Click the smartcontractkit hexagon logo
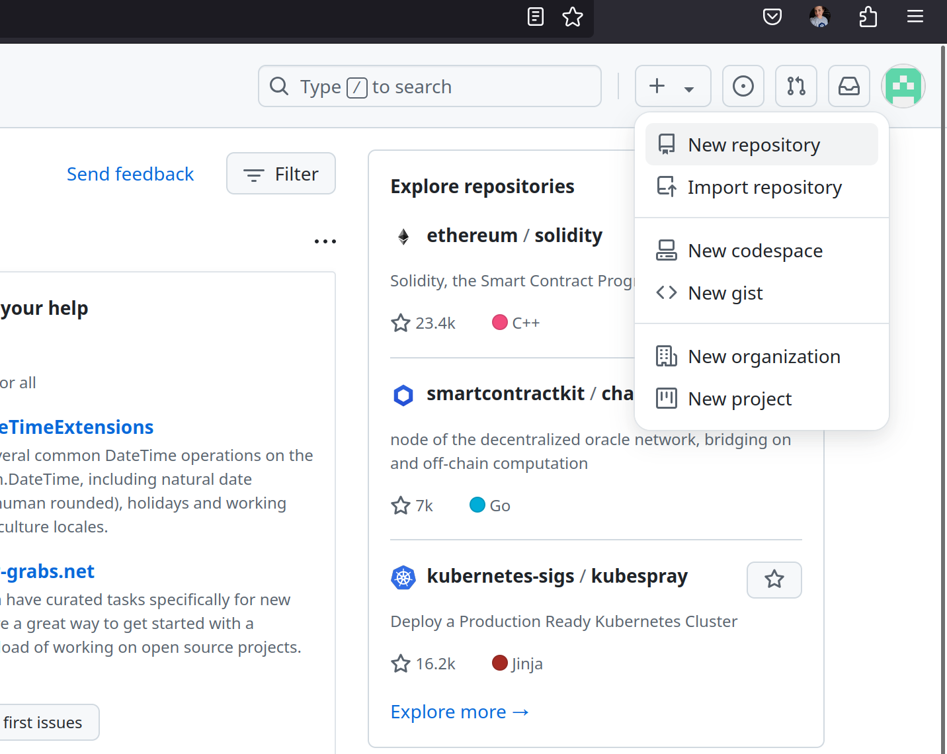The image size is (947, 754). [403, 395]
